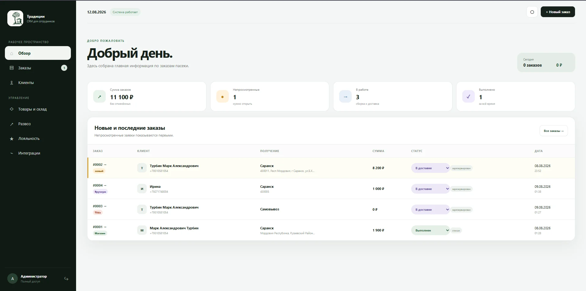Click the списан label on order #0001

[456, 231]
